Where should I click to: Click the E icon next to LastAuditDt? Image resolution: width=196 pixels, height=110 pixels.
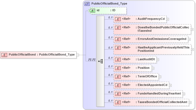[117, 59]
